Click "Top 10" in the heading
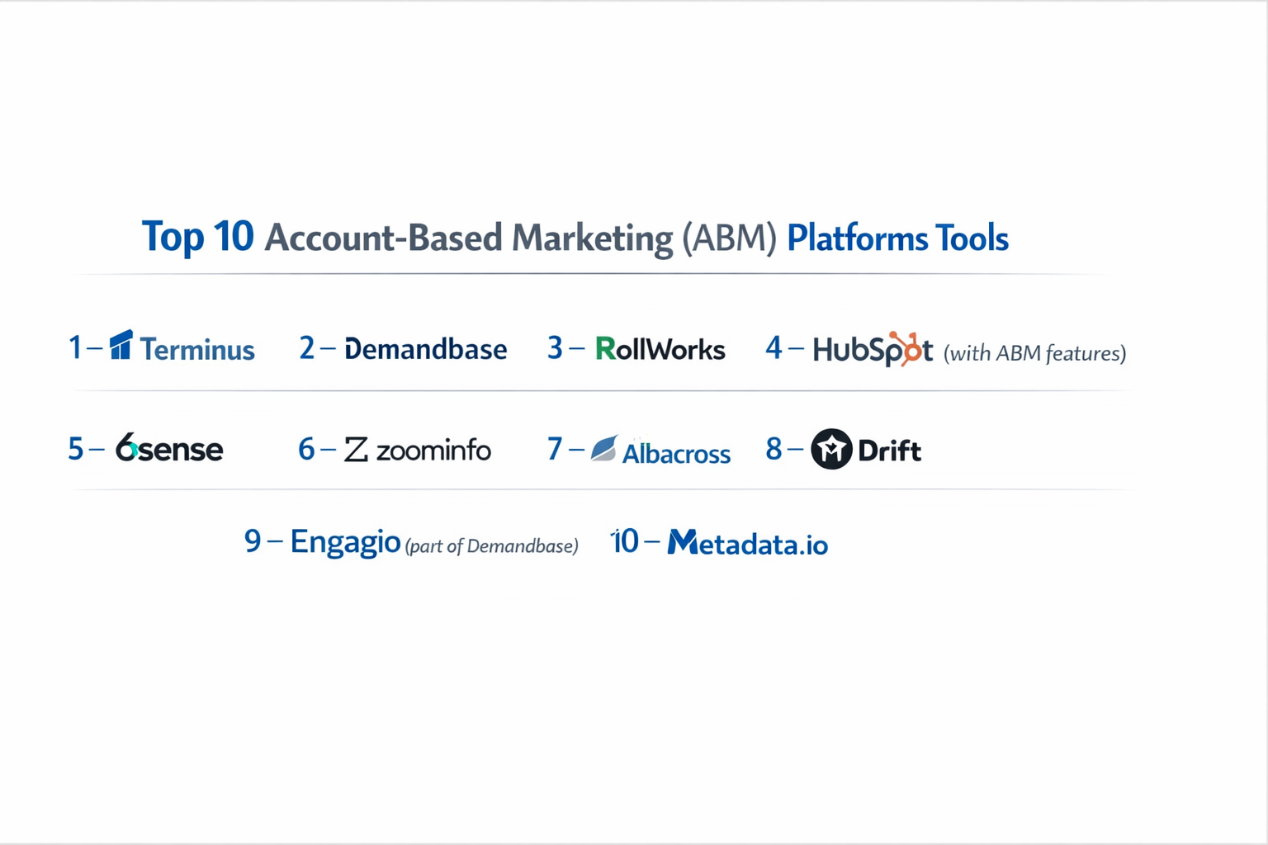Image resolution: width=1268 pixels, height=845 pixels. 198,237
